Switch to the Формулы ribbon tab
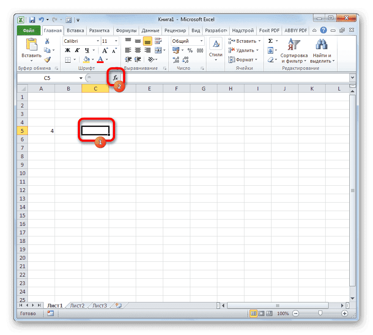373x335 pixels. 127,30
